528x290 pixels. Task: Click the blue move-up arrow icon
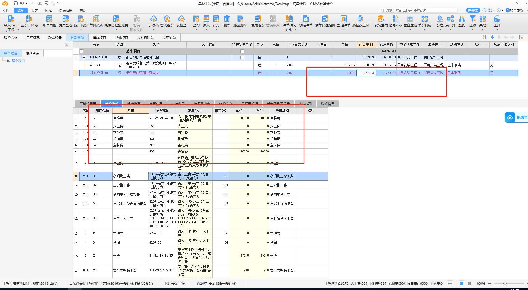(x=492, y=37)
